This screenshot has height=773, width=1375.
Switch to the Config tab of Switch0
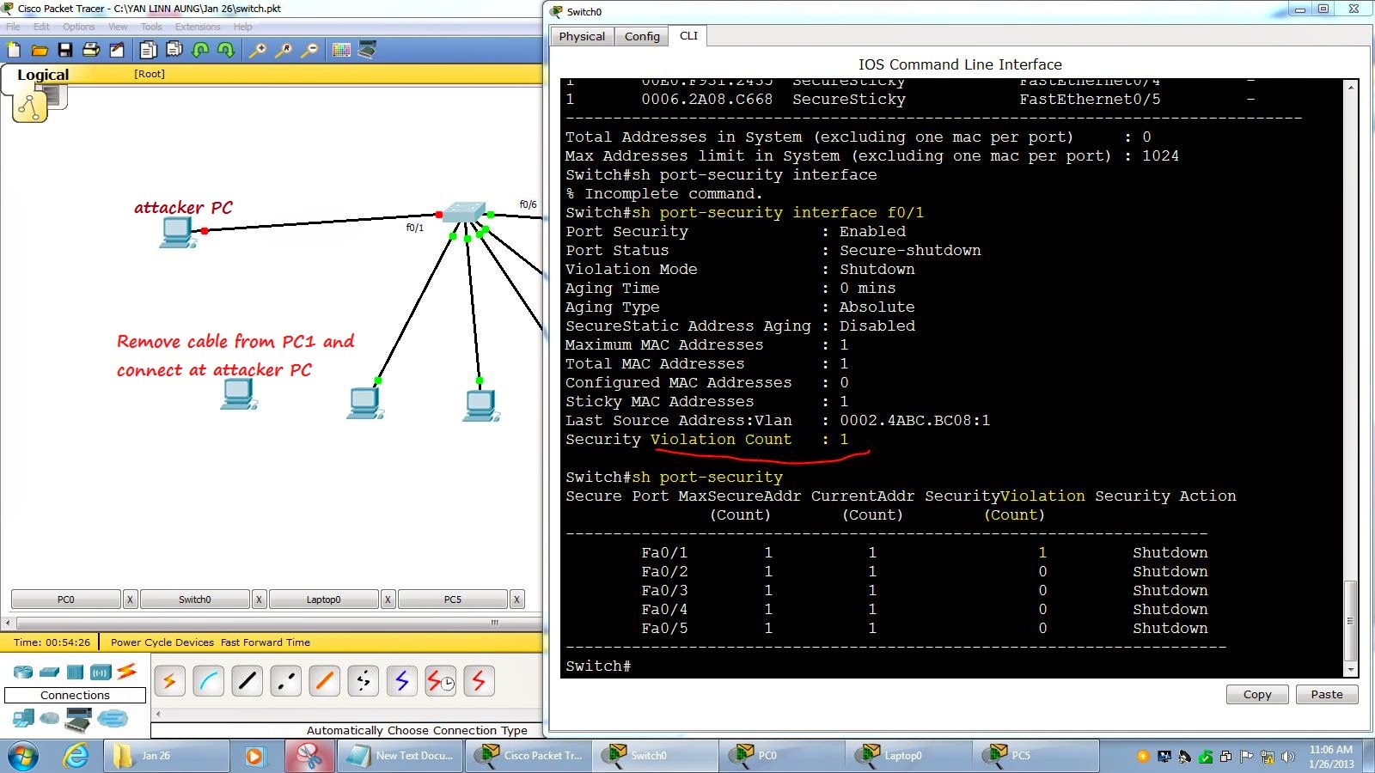[641, 36]
